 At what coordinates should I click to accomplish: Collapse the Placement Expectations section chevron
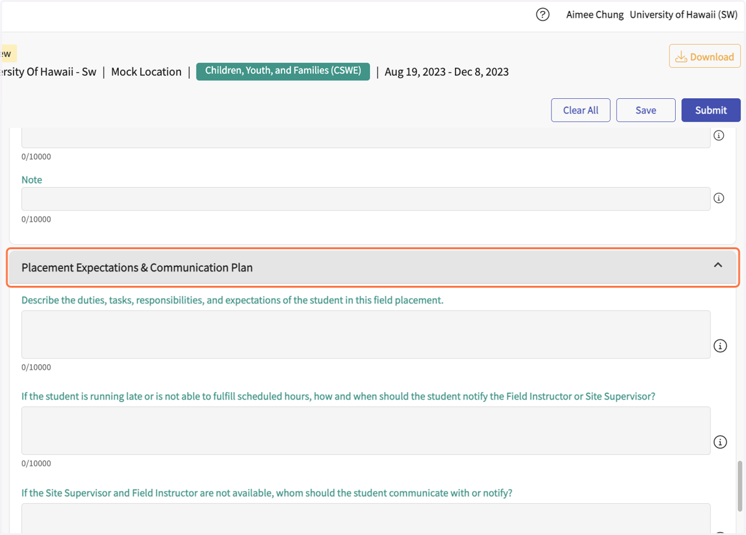pyautogui.click(x=718, y=265)
